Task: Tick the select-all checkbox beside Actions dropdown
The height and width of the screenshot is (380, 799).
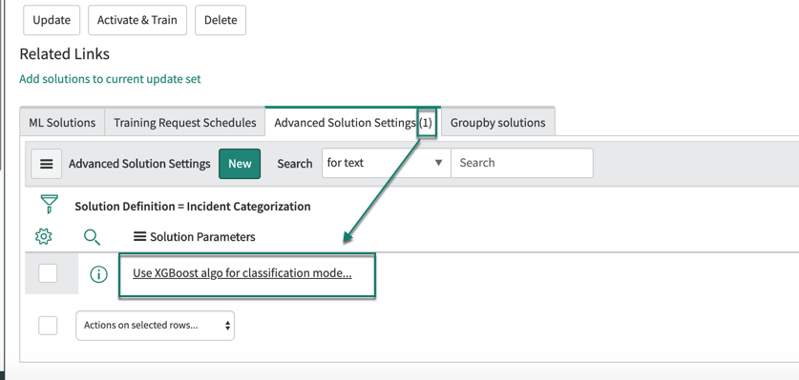Action: coord(48,326)
